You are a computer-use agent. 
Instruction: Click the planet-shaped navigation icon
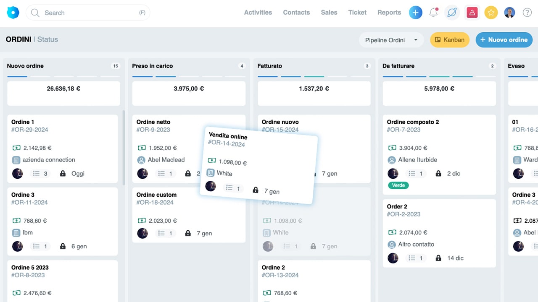[452, 13]
